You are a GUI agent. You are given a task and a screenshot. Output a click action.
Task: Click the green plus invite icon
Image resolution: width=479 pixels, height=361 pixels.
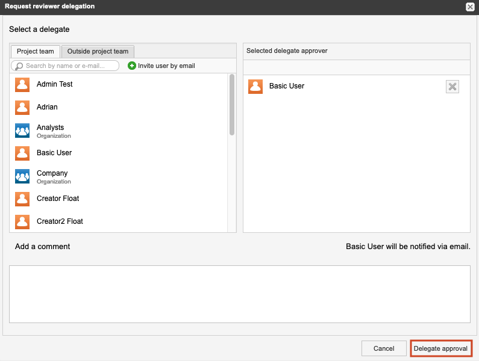[x=132, y=66]
